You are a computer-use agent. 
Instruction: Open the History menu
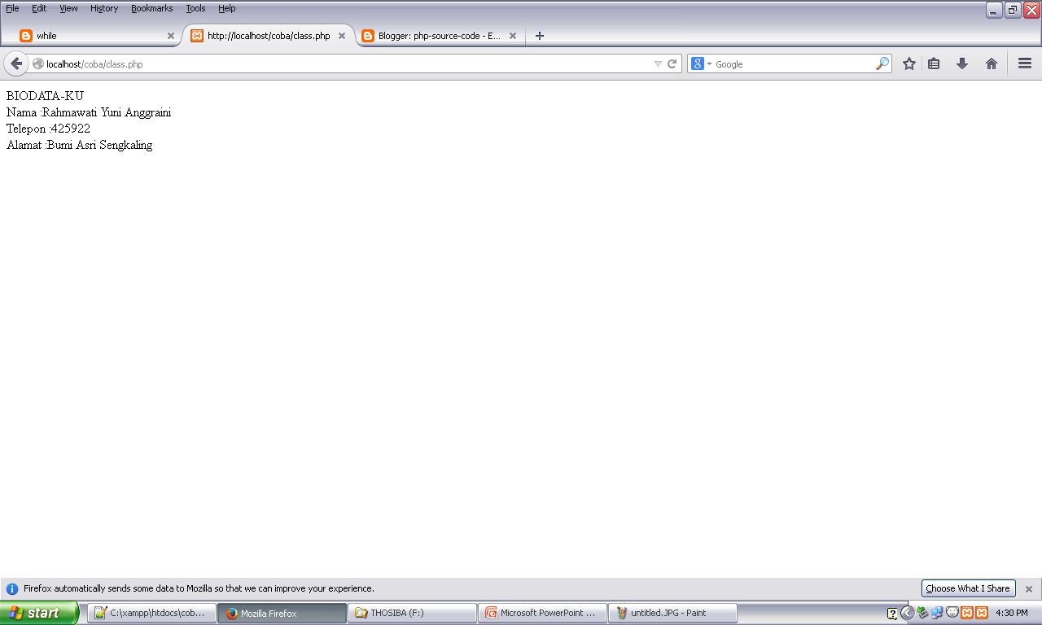104,8
